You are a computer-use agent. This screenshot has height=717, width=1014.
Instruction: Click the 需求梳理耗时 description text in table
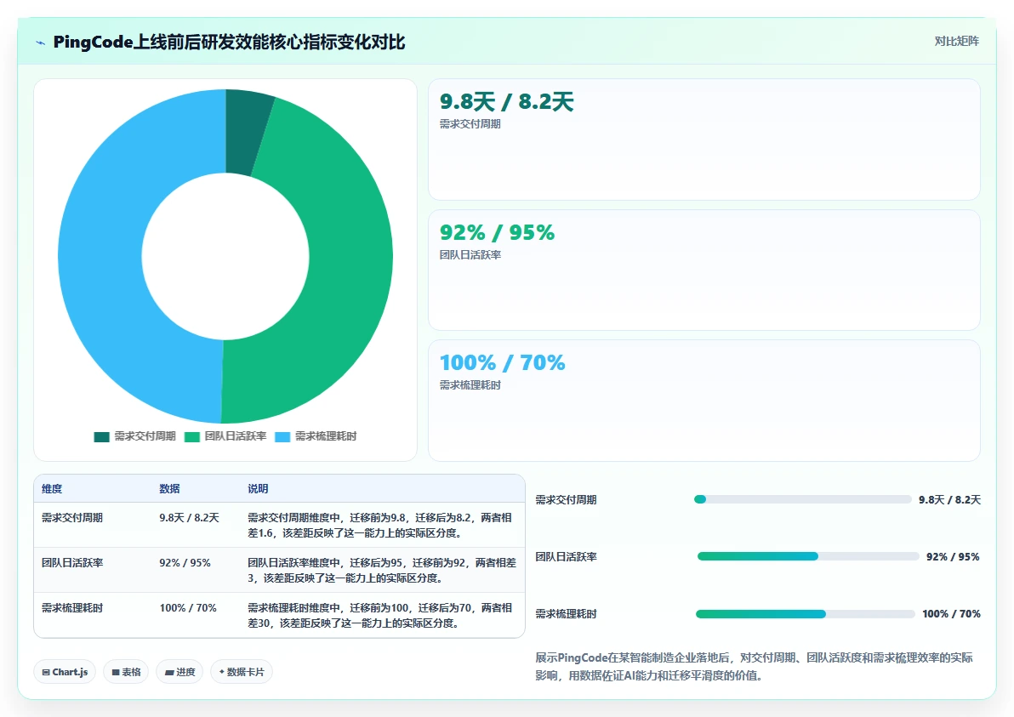[x=380, y=616]
